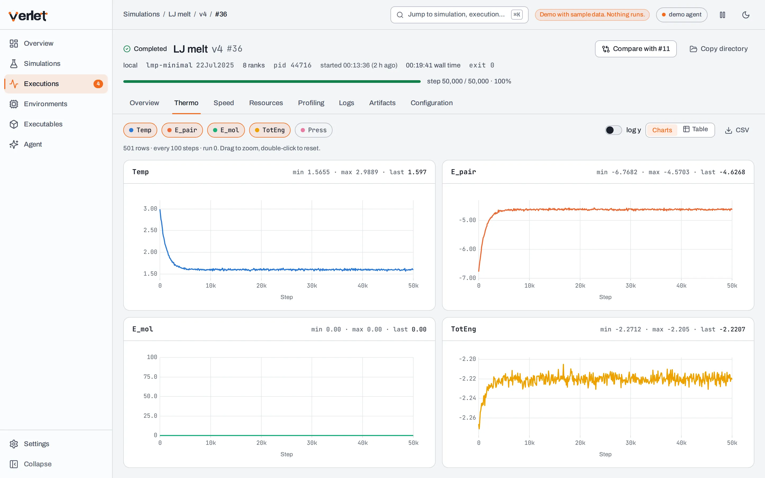Open the Agent sidebar item
765x478 pixels.
(56, 144)
